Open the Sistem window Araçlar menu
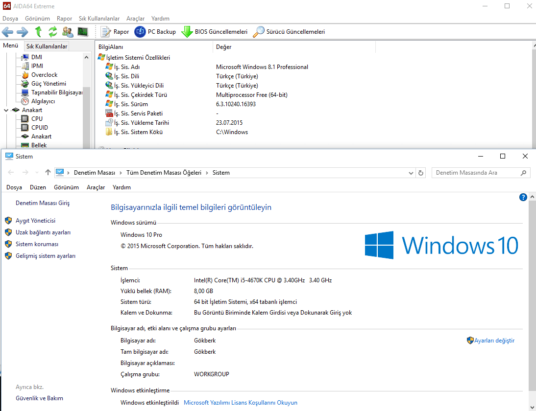The image size is (536, 411). (x=96, y=187)
